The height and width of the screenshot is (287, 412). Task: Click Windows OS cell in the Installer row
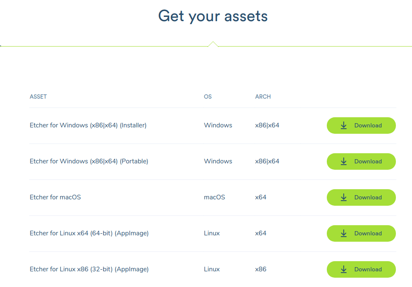coord(218,125)
